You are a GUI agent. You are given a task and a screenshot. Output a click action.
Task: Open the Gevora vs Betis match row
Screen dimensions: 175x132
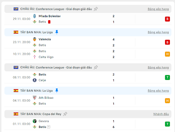[x=88, y=124]
